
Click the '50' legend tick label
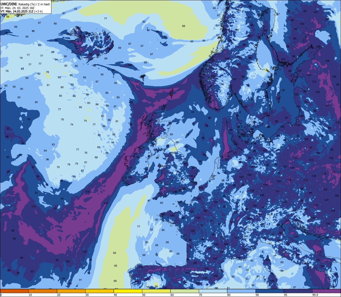[x=144, y=295]
